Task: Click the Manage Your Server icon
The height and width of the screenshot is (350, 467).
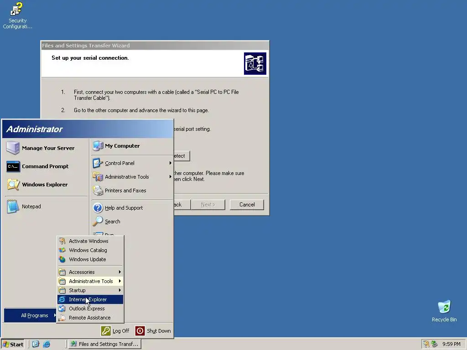Action: click(13, 148)
